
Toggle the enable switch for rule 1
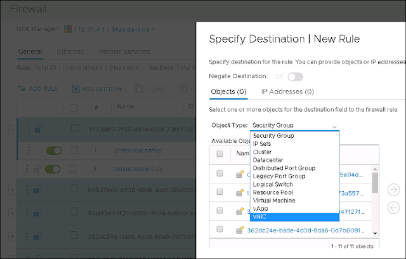(x=54, y=150)
